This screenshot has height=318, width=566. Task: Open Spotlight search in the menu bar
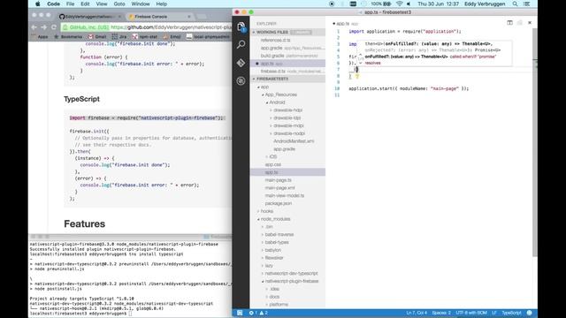click(x=515, y=4)
